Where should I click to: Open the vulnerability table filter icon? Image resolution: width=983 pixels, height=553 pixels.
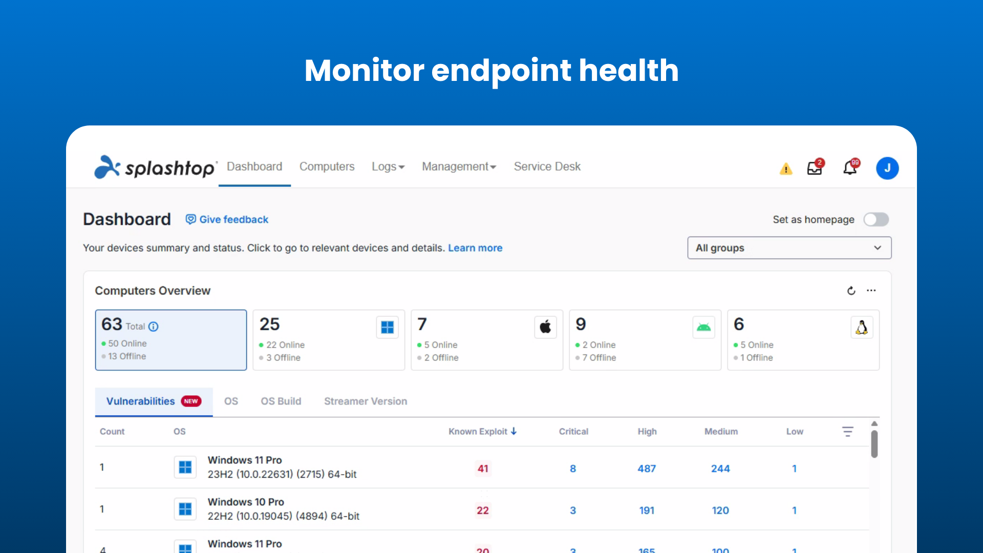click(x=848, y=431)
